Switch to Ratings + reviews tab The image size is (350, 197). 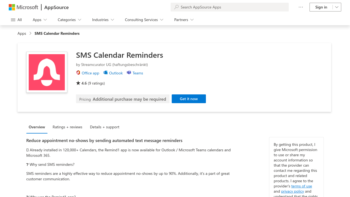(68, 127)
